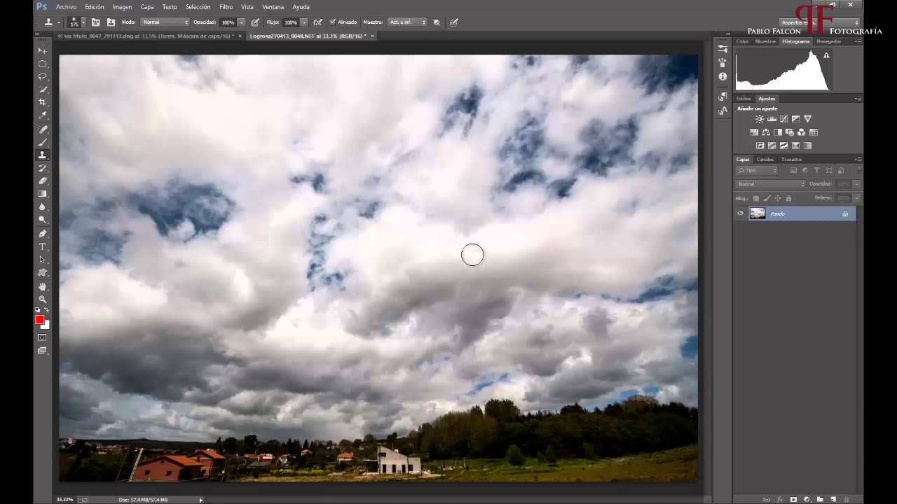Add a Brightness/Contrast adjustment

pos(760,119)
